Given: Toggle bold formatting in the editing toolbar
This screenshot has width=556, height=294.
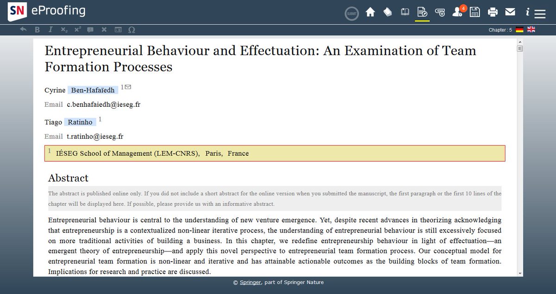Looking at the screenshot, I should (x=37, y=30).
